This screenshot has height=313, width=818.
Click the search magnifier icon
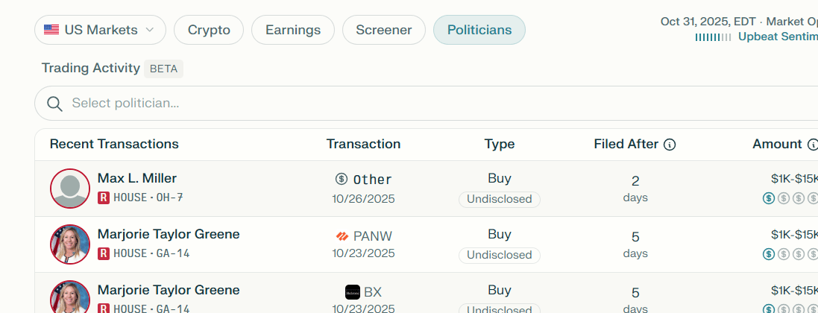54,104
